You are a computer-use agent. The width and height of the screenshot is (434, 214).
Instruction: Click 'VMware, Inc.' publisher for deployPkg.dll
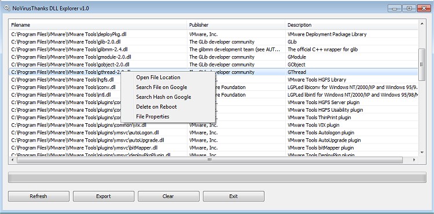coord(204,34)
